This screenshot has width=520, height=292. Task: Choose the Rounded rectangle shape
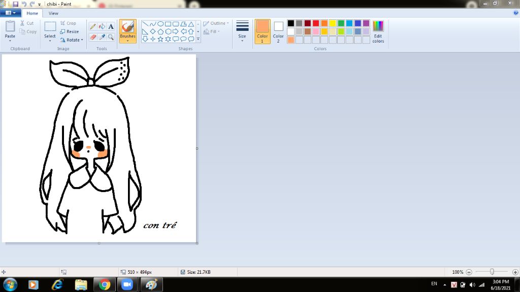tap(175, 24)
